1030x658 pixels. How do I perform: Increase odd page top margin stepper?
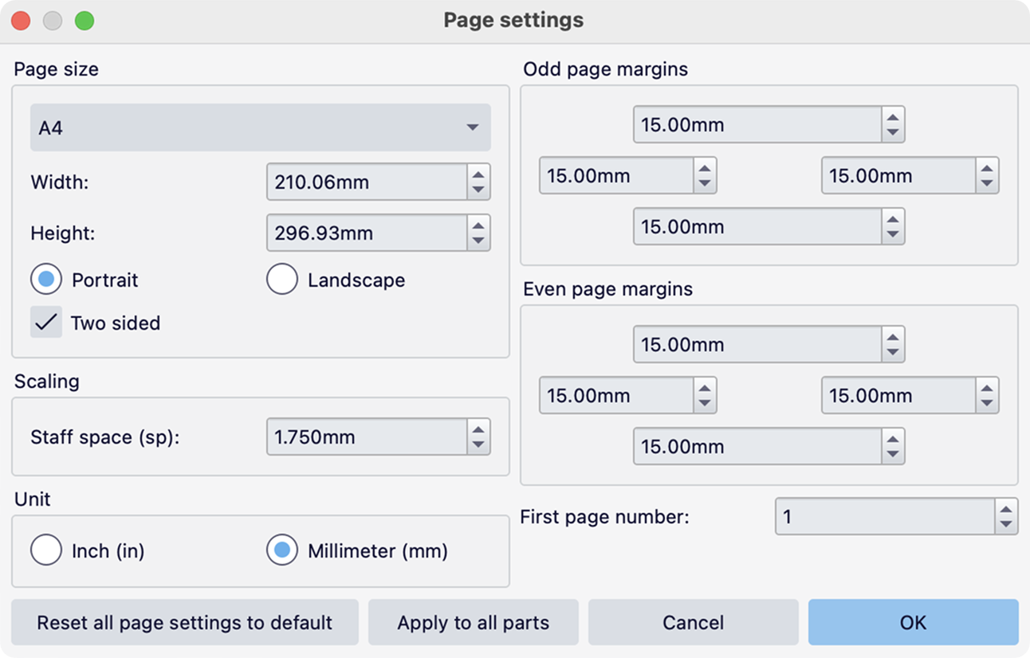(x=893, y=118)
